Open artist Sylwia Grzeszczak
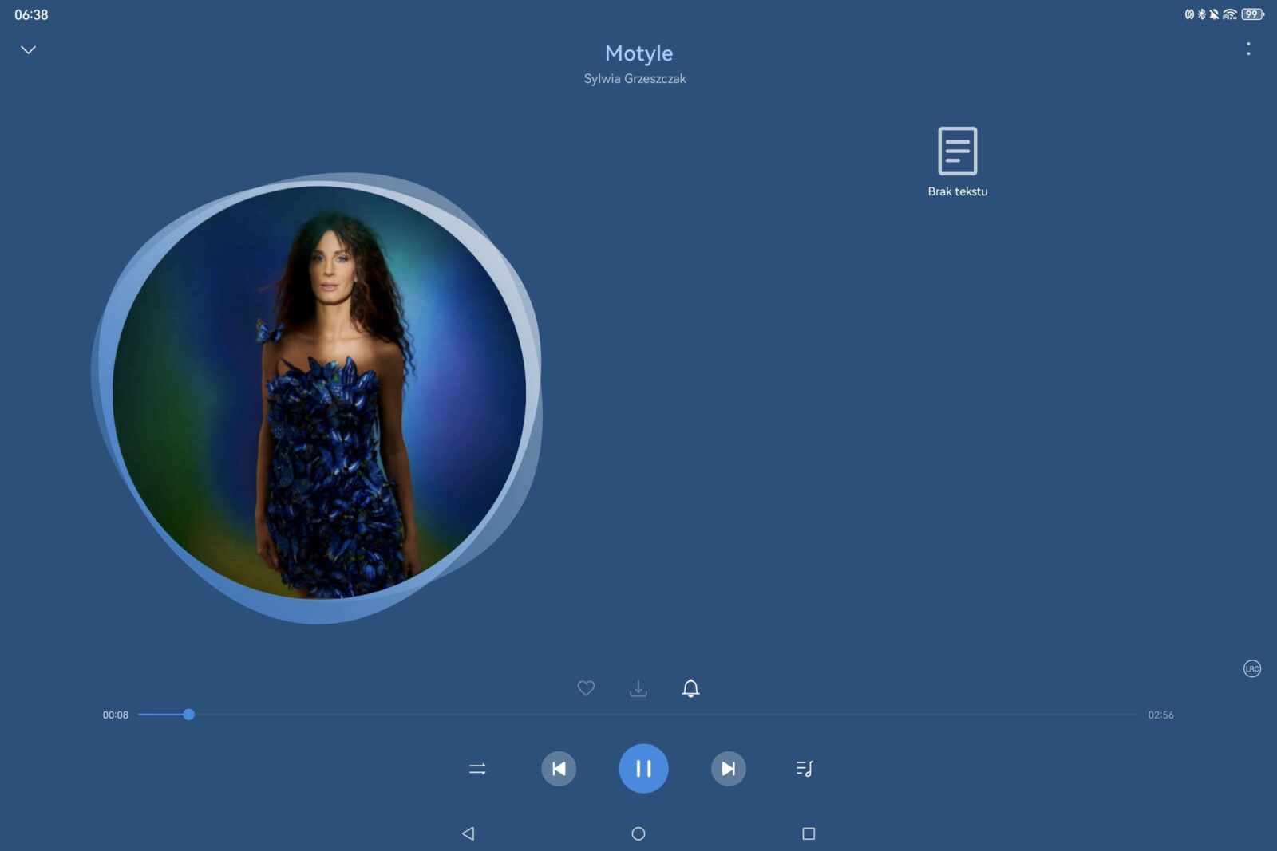 [635, 79]
